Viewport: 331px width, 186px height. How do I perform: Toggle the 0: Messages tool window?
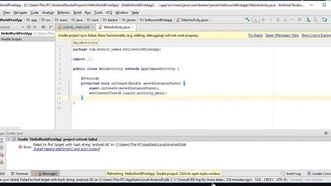46,174
